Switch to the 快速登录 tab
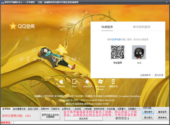The width and height of the screenshot is (170, 125). [107, 27]
